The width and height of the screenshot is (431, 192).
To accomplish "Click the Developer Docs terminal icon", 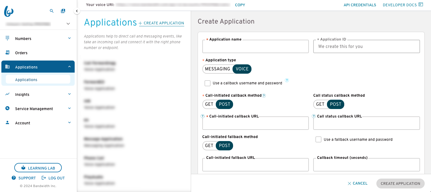I will coord(421,4).
